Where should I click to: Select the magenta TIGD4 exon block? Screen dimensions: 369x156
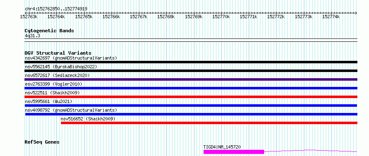[x=234, y=152]
